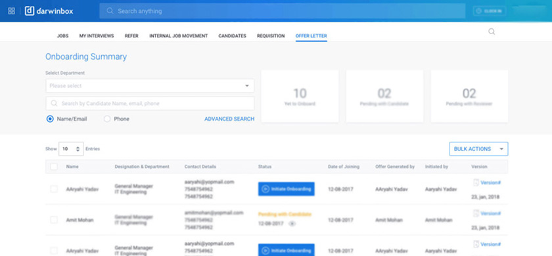Click the Pending with Candidate status of Amit Mohan
Screen dimensions: 552x256
(x=285, y=214)
